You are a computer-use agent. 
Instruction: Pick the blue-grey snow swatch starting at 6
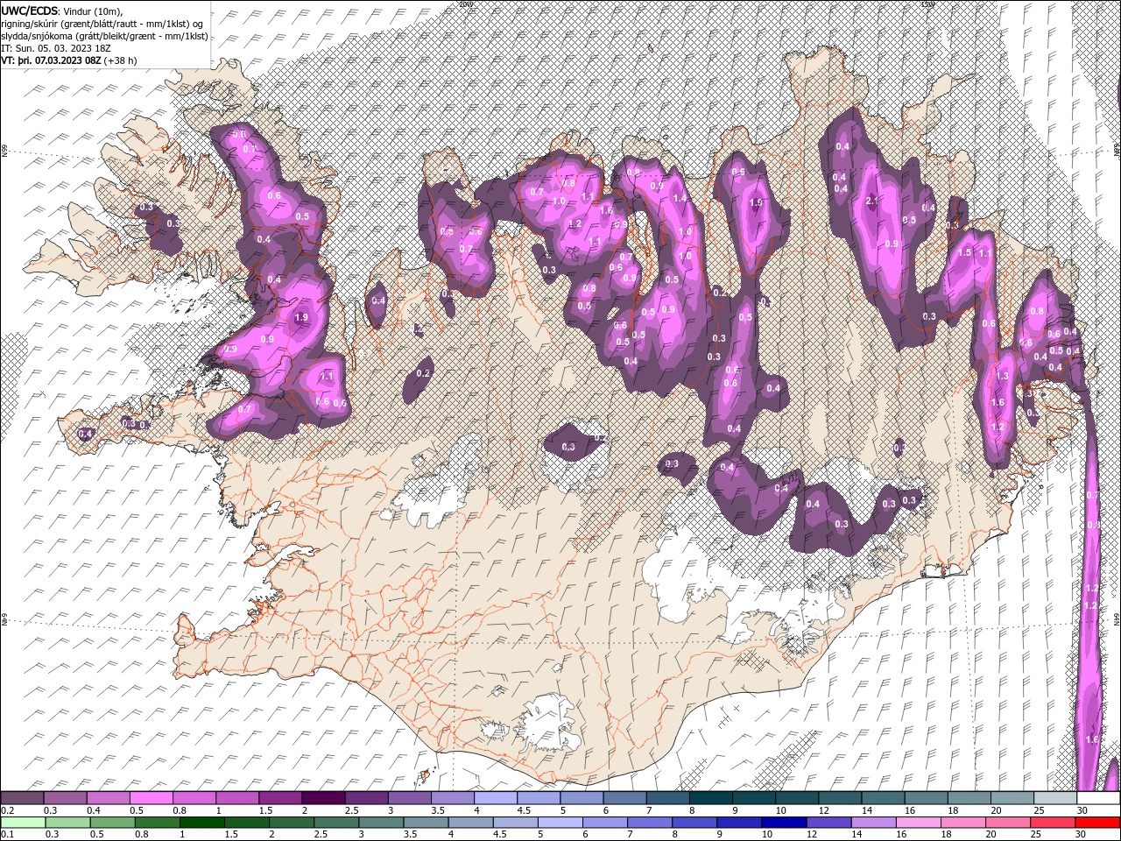point(624,798)
